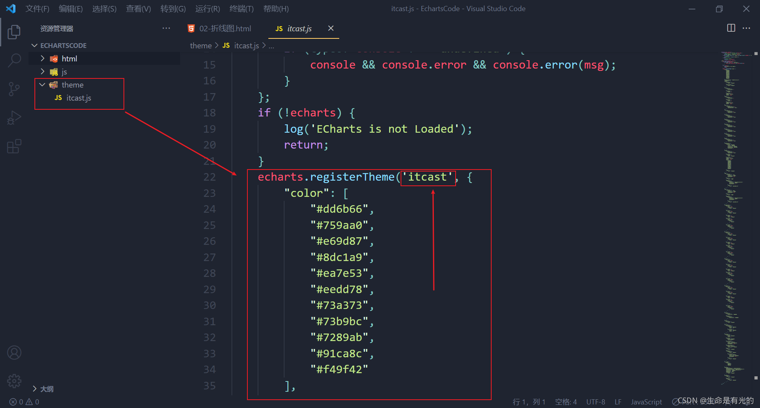760x408 pixels.
Task: Open the Extensions view icon
Action: coord(14,146)
